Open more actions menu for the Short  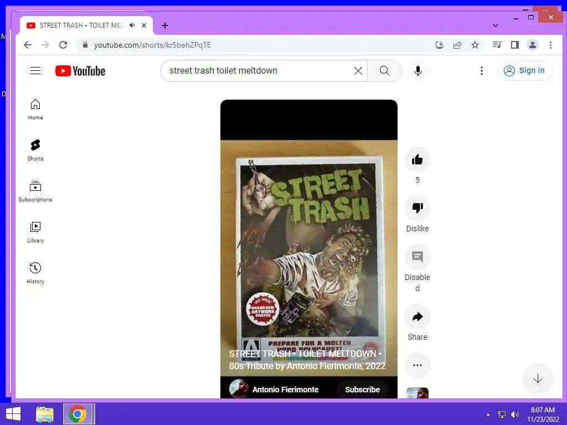point(417,365)
